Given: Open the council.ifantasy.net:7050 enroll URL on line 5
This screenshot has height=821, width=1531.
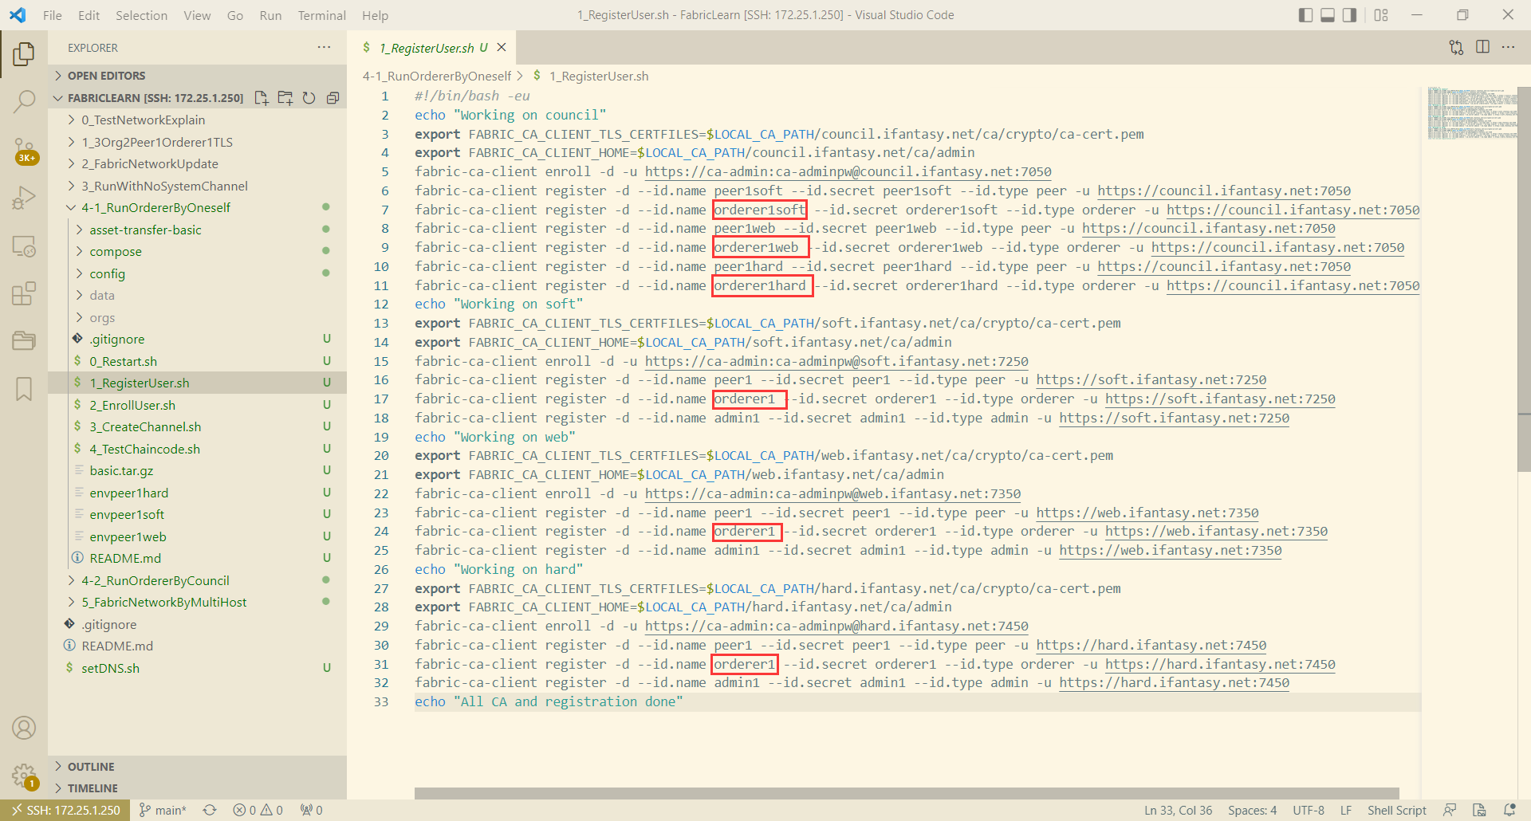Looking at the screenshot, I should (x=848, y=171).
